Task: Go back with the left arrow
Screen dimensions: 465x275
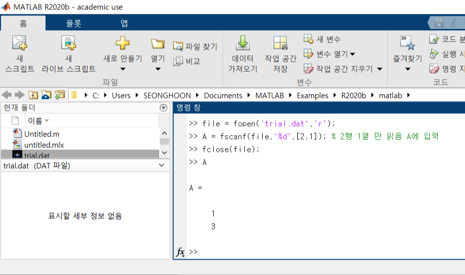Action: [6, 95]
